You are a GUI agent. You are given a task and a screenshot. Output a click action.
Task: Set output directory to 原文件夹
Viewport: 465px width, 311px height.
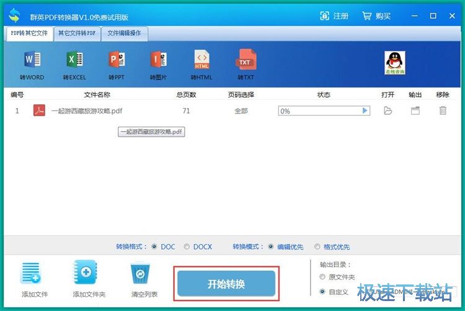[x=322, y=277]
